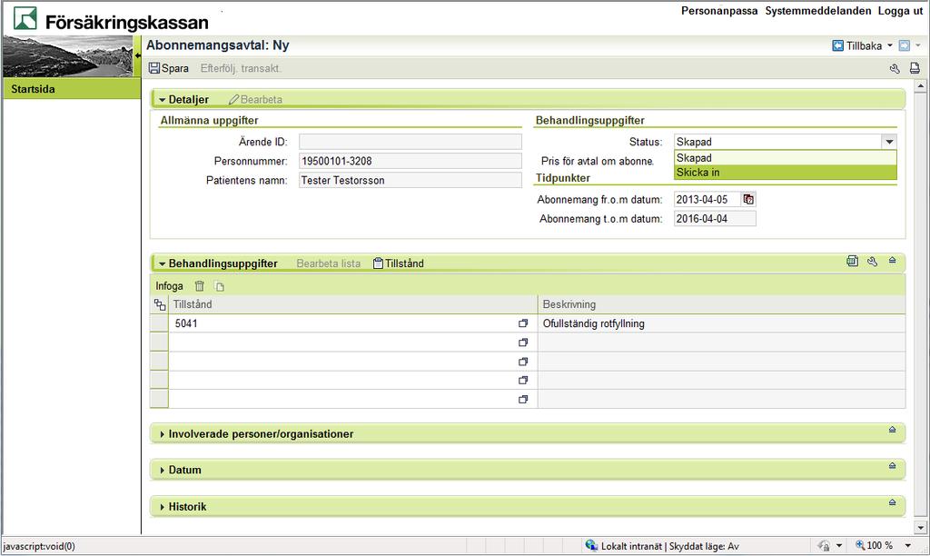The image size is (930, 556).
Task: Select Skapad option in the Status list
Action: (x=786, y=158)
